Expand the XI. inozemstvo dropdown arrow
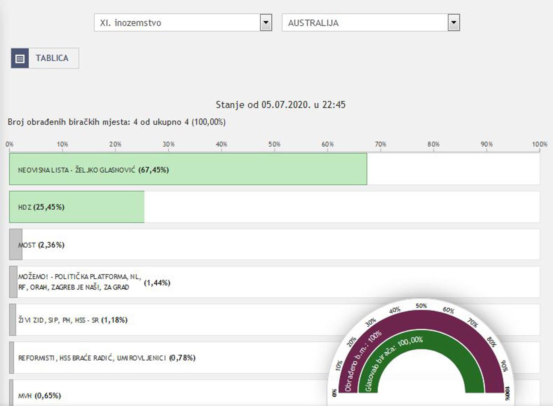553x406 pixels. click(x=266, y=23)
